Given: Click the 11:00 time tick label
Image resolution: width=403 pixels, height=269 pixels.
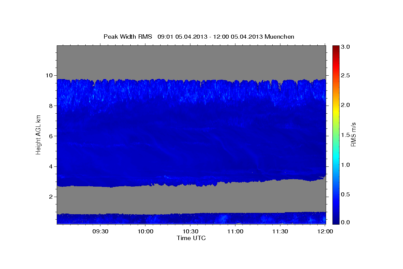Looking at the screenshot, I should (235, 232).
